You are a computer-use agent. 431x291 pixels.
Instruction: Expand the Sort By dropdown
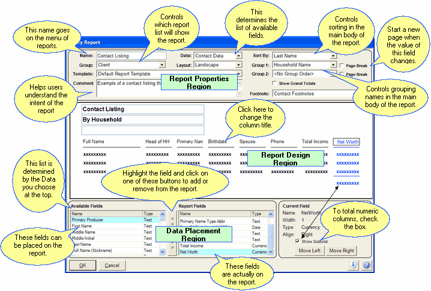click(x=333, y=56)
